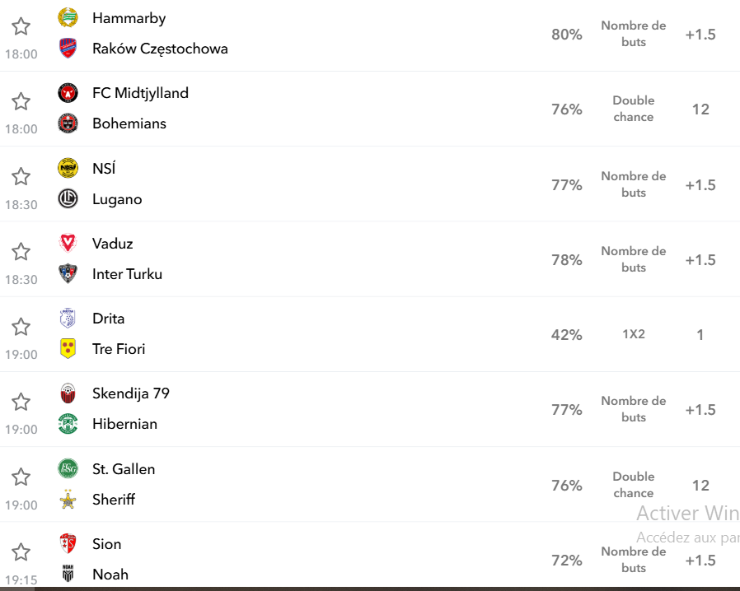740x591 pixels.
Task: Click the Lugano club emblem
Action: coord(68,198)
